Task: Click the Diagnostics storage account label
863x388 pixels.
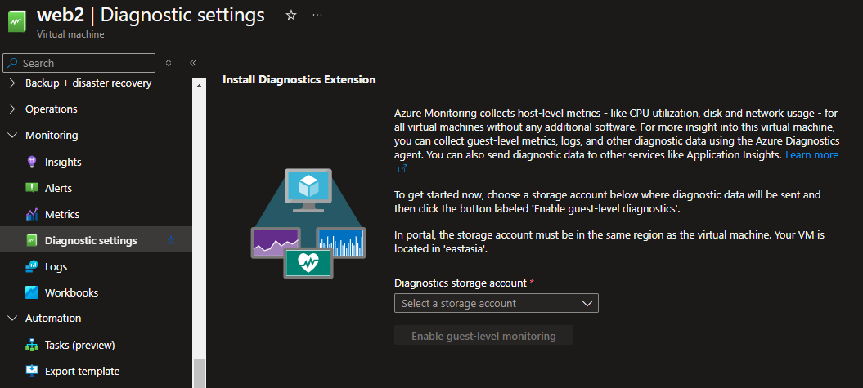Action: [x=461, y=283]
